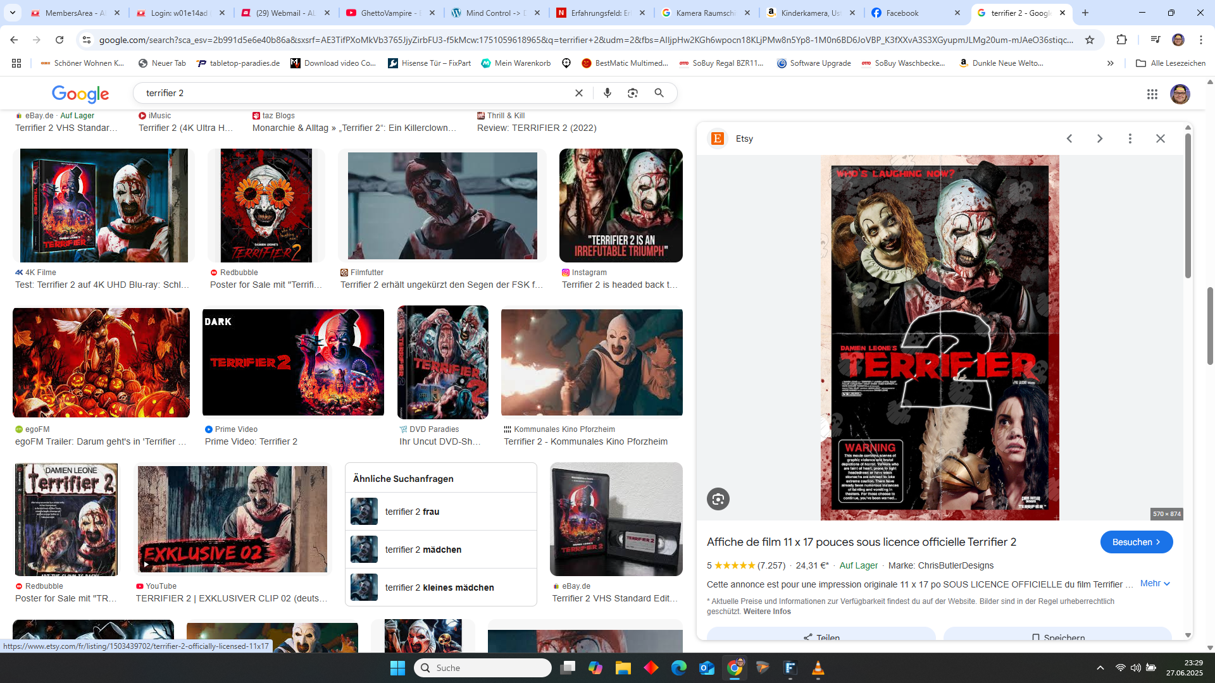The image size is (1215, 683).
Task: Click the terrifier 2 search input field
Action: coord(354,93)
